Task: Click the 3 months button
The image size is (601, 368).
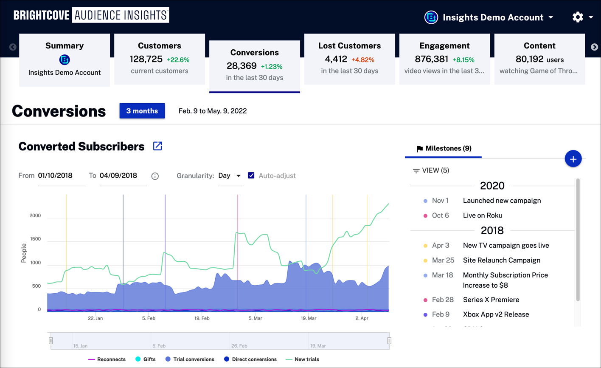Action: (x=142, y=111)
